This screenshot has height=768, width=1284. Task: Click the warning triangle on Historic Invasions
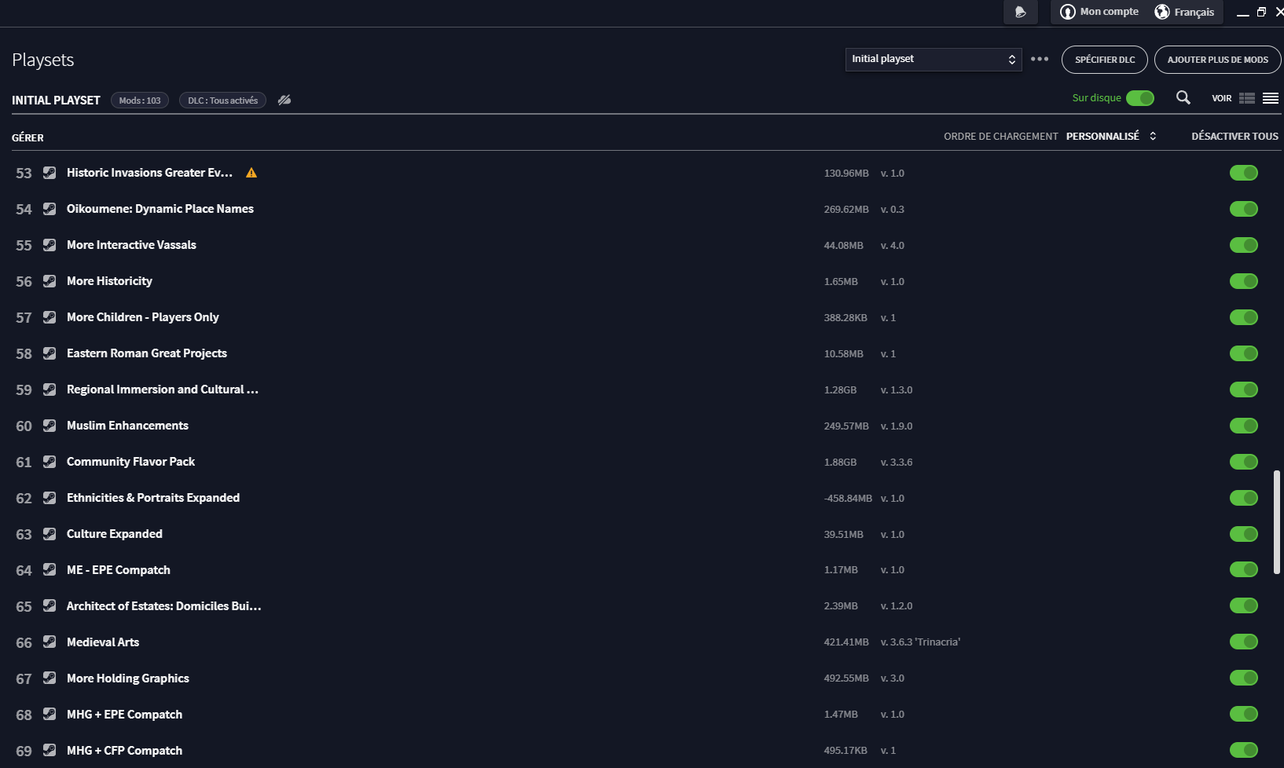(x=251, y=173)
